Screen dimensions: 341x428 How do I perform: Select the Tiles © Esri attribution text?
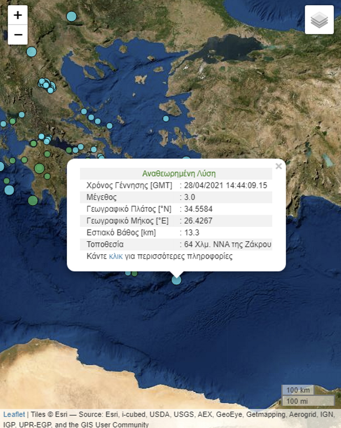coord(48,414)
